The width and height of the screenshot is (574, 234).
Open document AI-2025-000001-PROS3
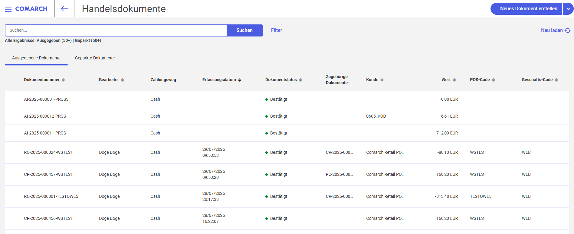[46, 99]
